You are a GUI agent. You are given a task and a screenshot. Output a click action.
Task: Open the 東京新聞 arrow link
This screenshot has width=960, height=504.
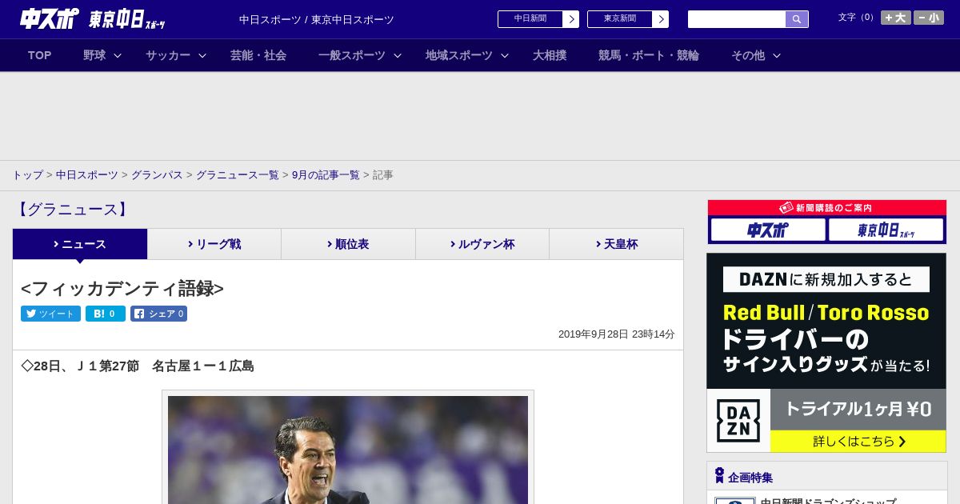click(x=661, y=19)
